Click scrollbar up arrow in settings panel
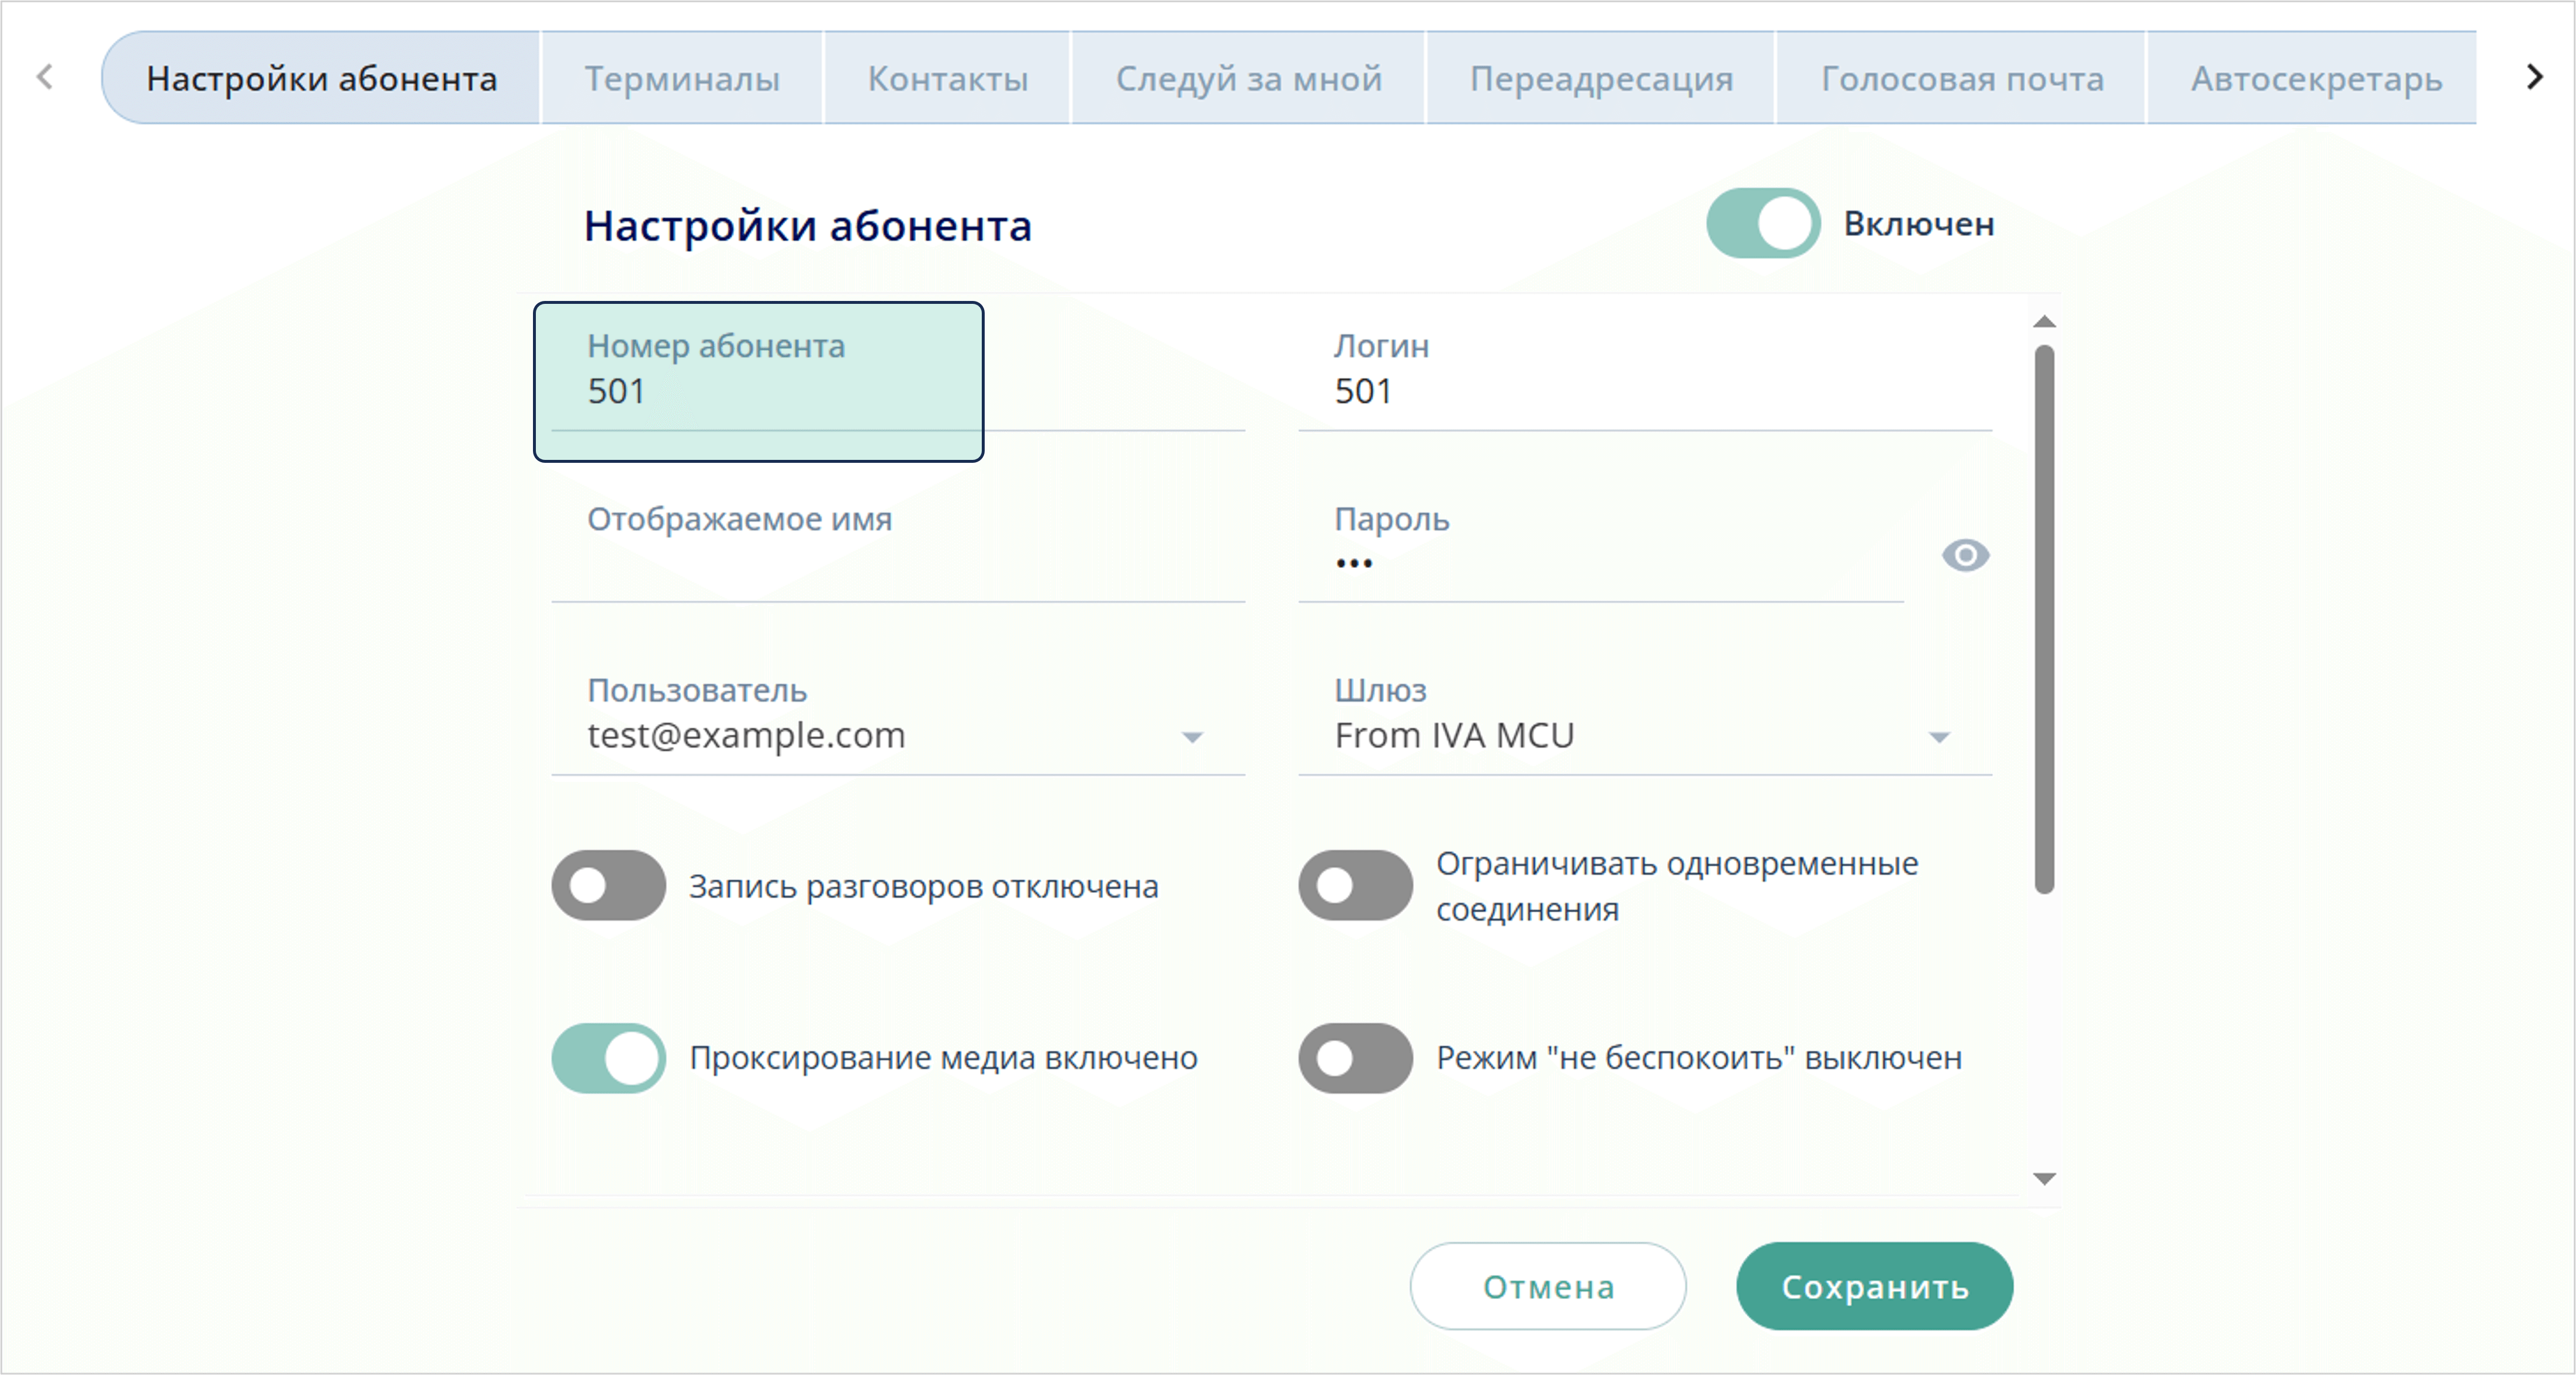The image size is (2576, 1375). pos(2044,322)
